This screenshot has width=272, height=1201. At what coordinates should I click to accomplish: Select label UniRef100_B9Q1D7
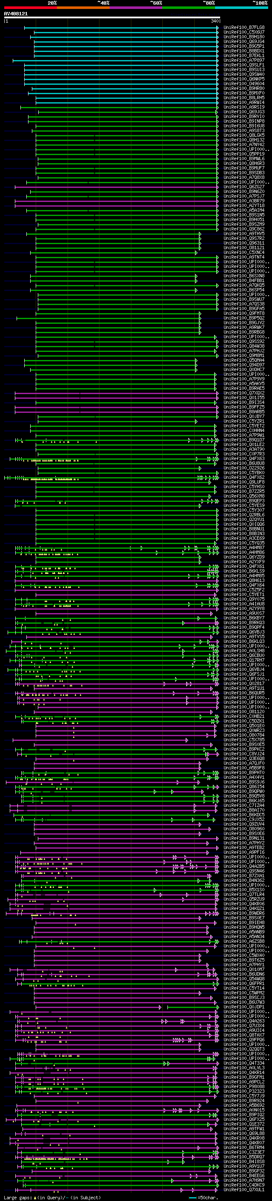[x=244, y=440]
